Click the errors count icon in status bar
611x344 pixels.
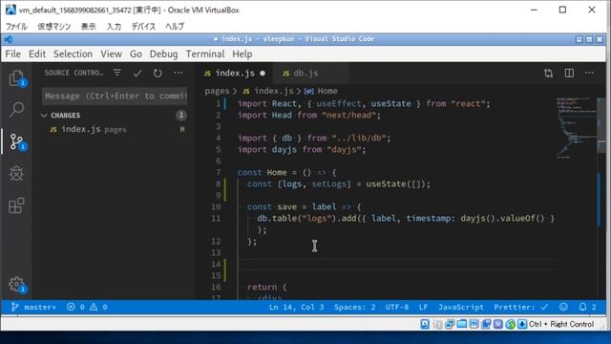point(71,307)
